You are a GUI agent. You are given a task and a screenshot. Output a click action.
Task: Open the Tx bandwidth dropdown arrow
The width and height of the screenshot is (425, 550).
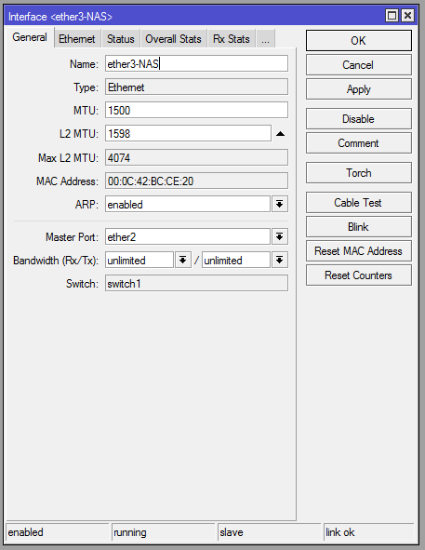click(280, 260)
